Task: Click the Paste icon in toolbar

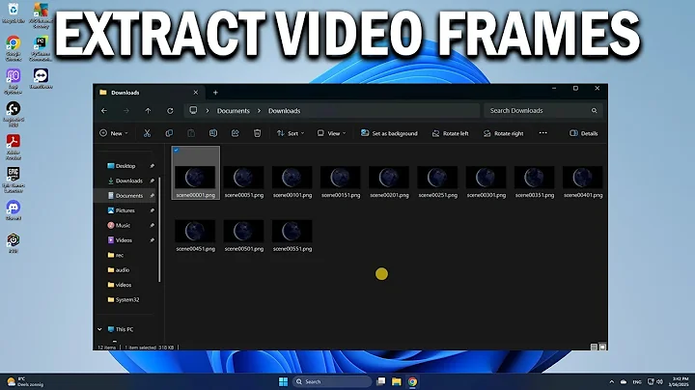Action: (x=191, y=133)
